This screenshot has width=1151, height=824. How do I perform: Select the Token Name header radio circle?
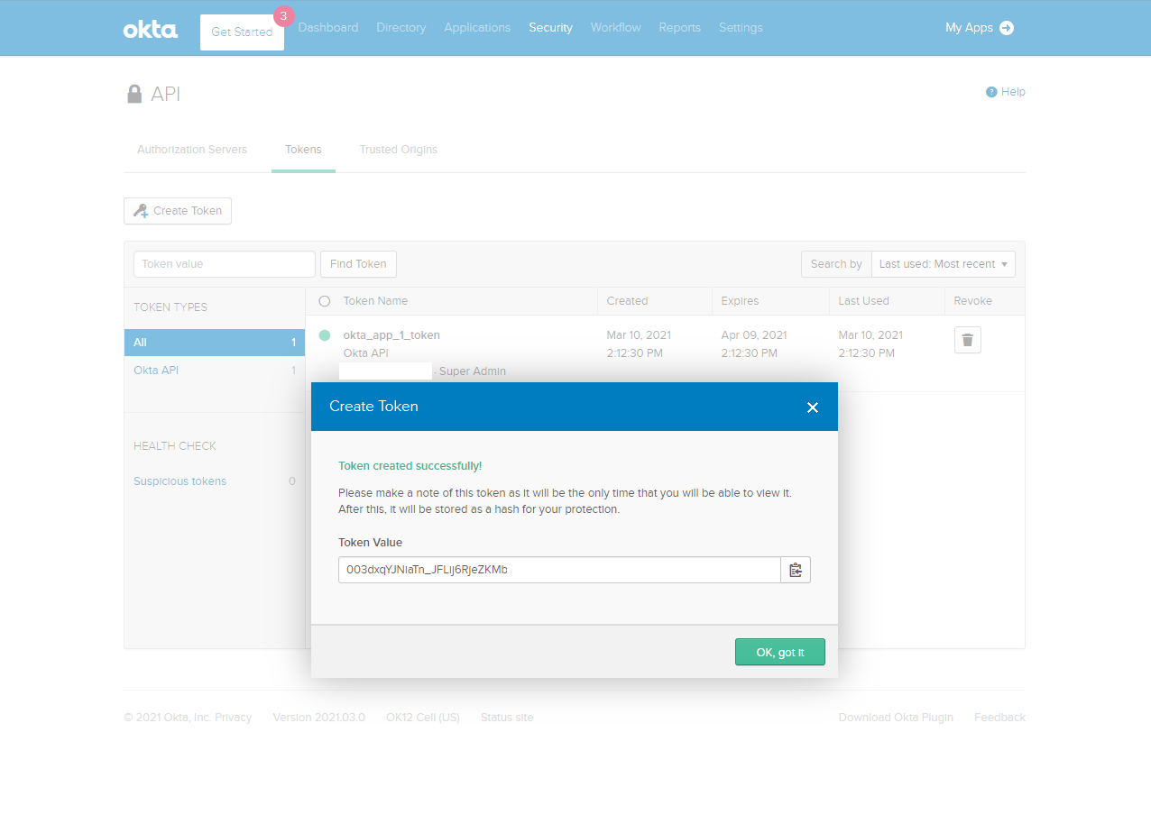(x=325, y=301)
